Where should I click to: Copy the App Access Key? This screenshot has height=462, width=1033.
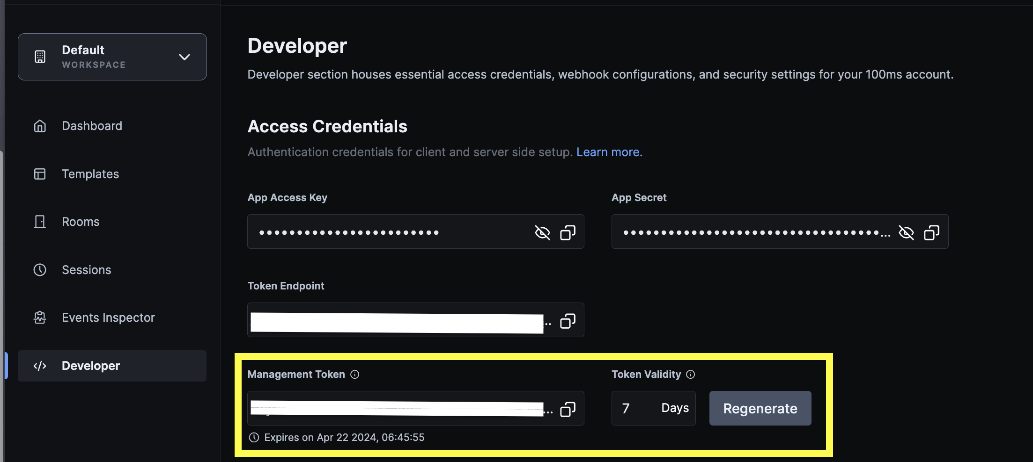[x=568, y=232]
